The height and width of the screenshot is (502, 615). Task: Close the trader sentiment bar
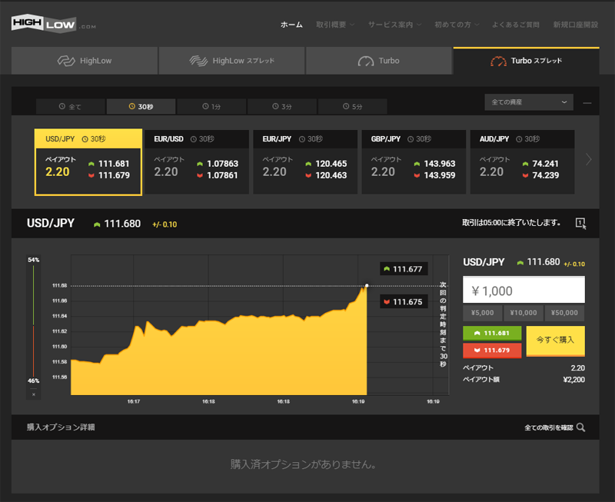(34, 394)
